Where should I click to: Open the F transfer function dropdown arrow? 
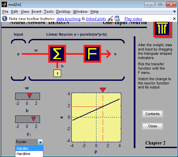(40, 142)
